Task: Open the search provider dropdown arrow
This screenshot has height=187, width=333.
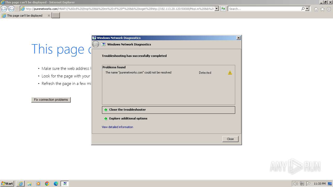Action: pyautogui.click(x=307, y=9)
